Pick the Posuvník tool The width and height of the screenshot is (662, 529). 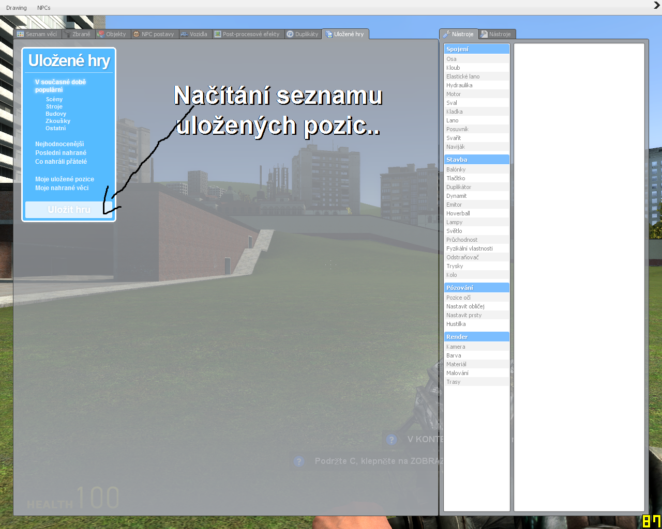click(x=477, y=129)
